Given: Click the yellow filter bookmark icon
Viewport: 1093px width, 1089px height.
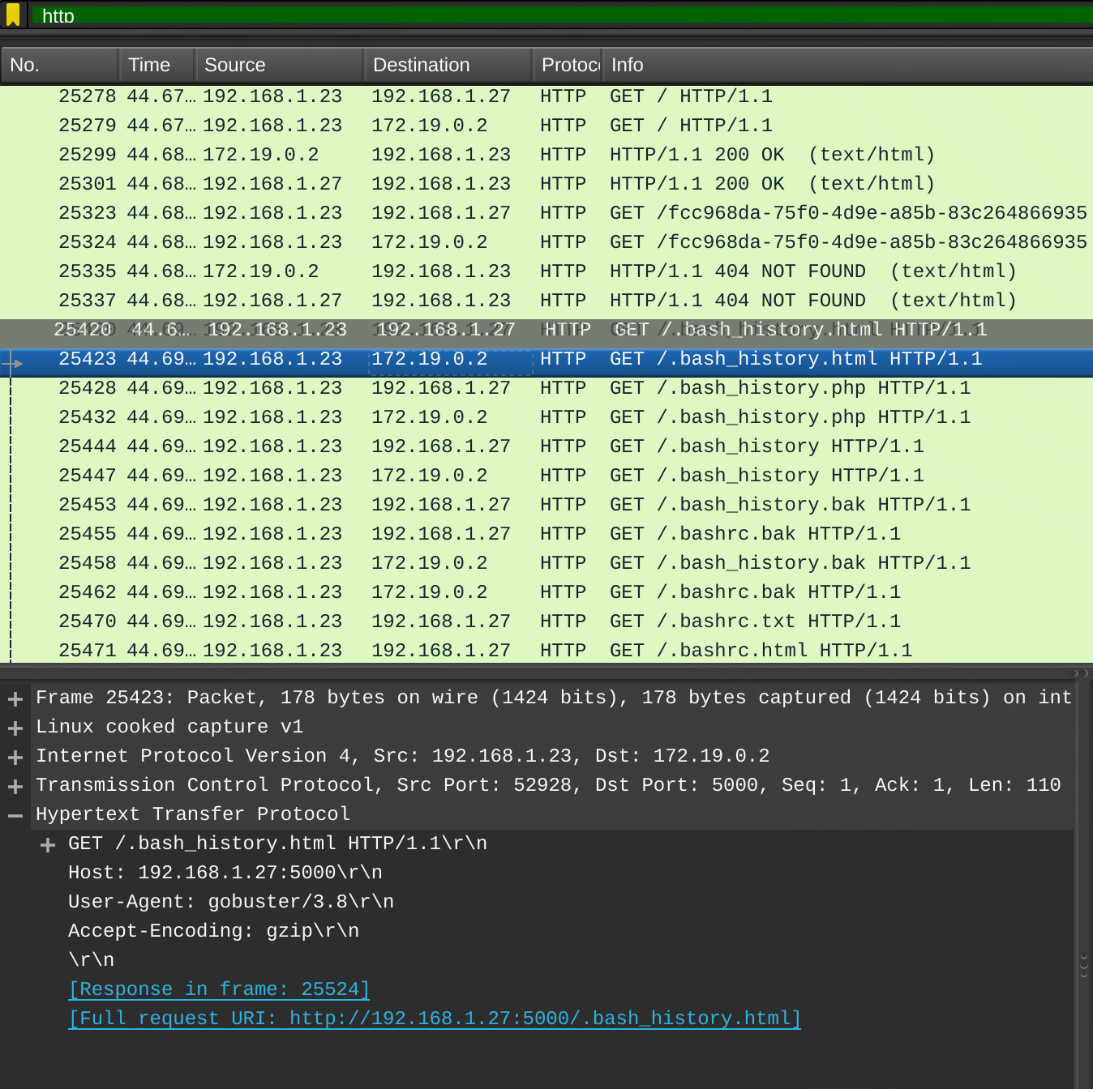Looking at the screenshot, I should [13, 15].
